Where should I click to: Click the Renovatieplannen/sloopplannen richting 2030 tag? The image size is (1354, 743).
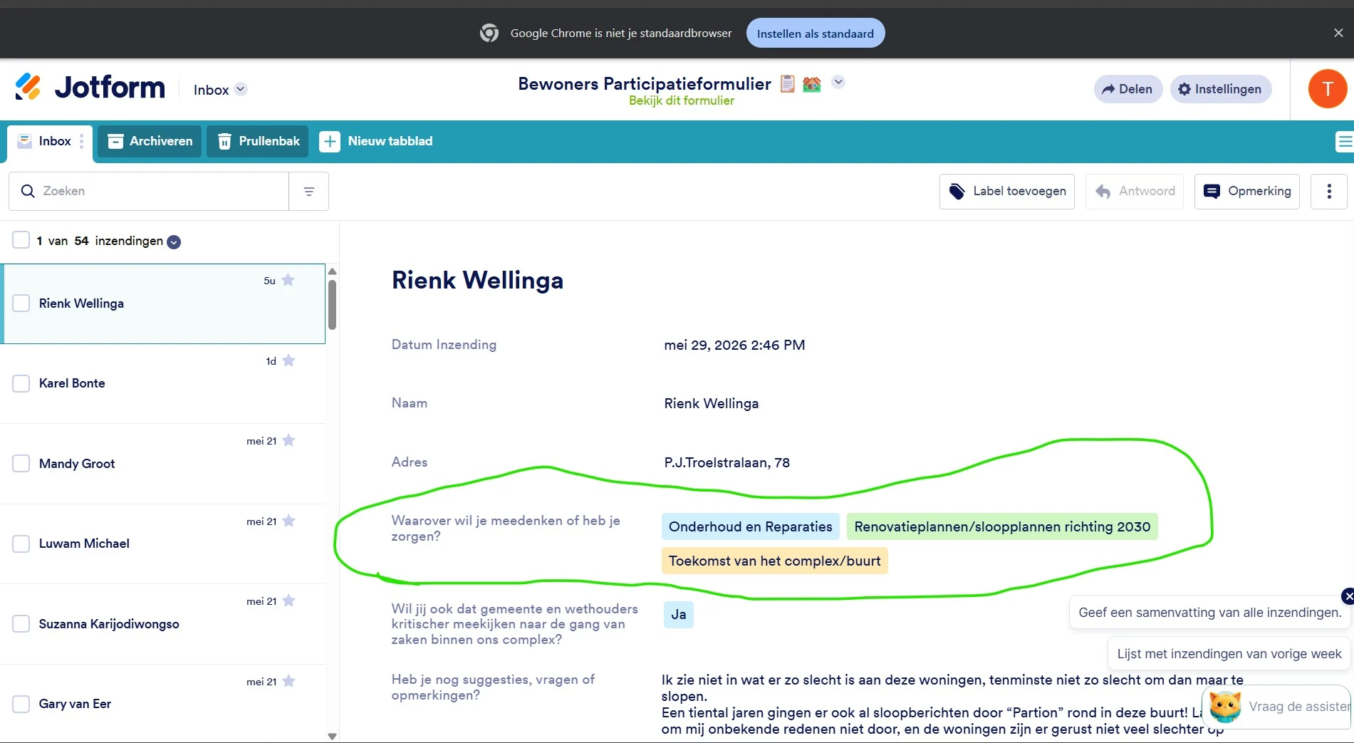coord(1002,526)
